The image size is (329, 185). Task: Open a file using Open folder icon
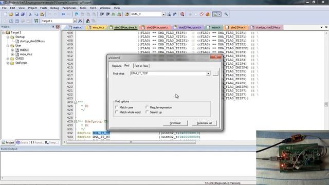(11, 14)
